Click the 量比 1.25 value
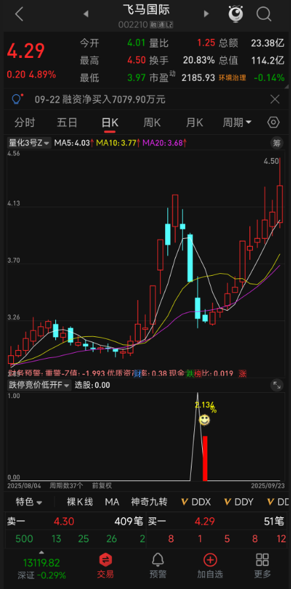The image size is (291, 589). tap(207, 43)
